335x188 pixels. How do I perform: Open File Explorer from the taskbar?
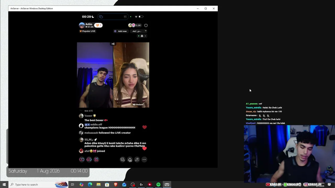(98, 185)
